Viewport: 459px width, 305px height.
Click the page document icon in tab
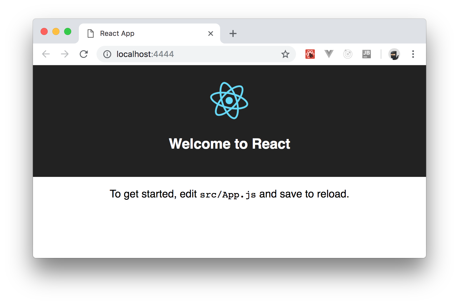coord(91,33)
